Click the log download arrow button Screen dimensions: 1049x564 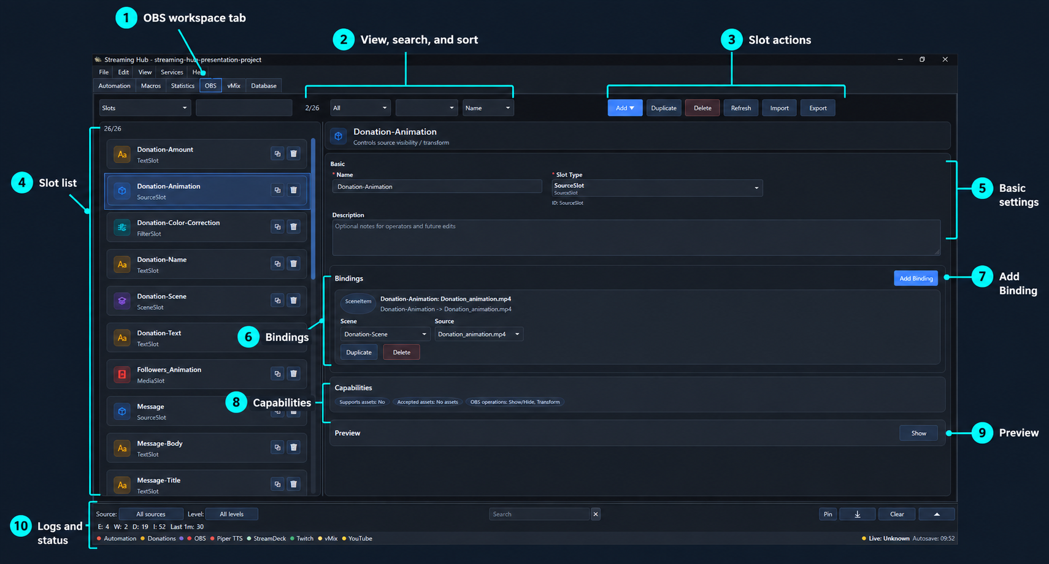[x=858, y=514]
